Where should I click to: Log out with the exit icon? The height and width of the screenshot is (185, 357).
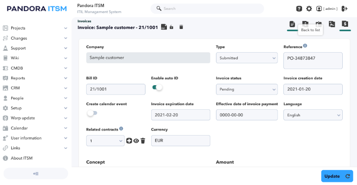345,8
